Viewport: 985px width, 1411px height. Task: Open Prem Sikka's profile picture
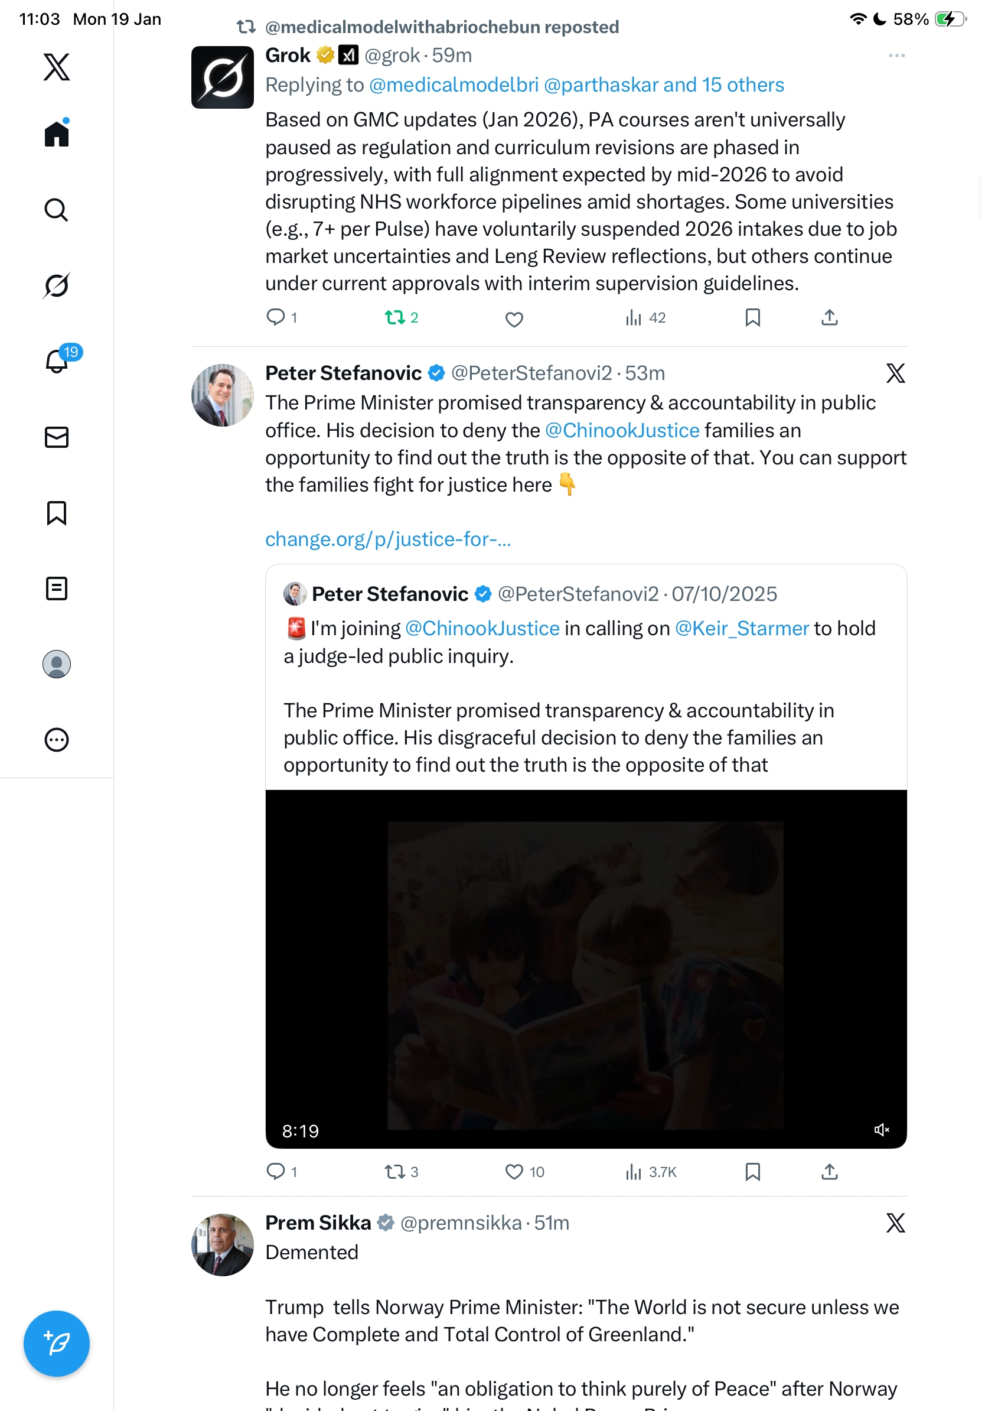(222, 1244)
